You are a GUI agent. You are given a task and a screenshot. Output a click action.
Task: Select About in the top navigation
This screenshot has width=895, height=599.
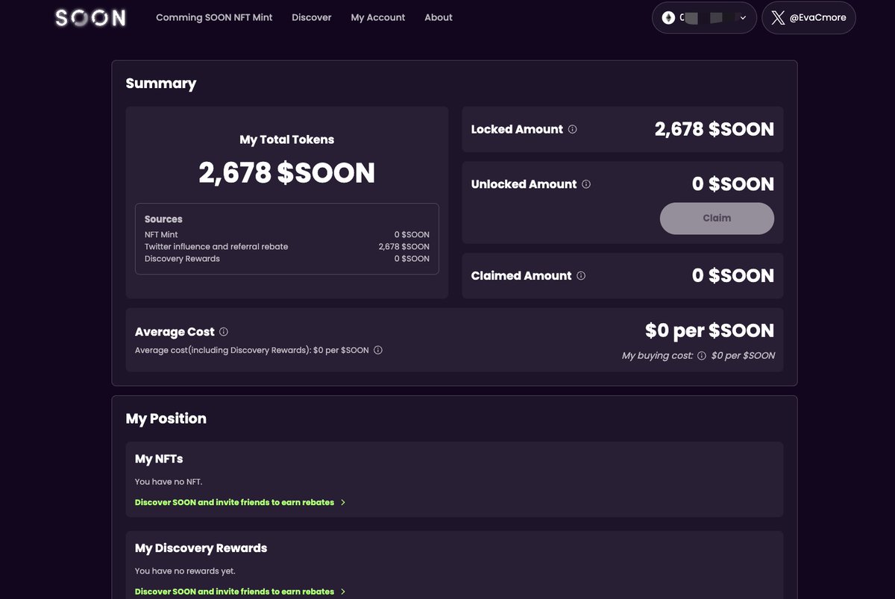tap(439, 17)
